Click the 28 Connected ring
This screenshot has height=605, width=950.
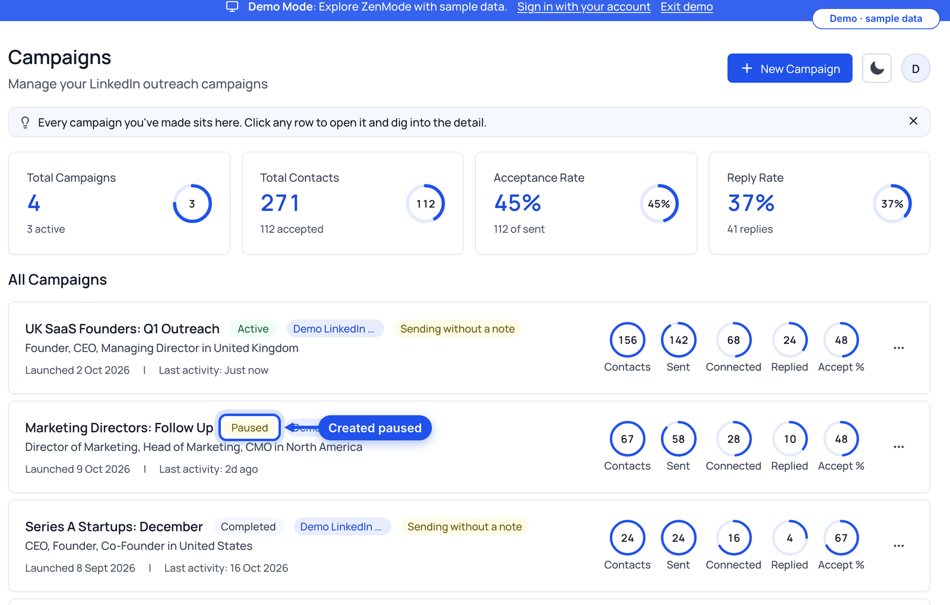pos(734,439)
